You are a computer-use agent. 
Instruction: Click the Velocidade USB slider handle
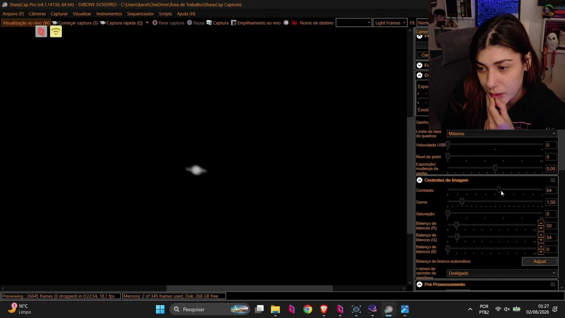pyautogui.click(x=448, y=144)
